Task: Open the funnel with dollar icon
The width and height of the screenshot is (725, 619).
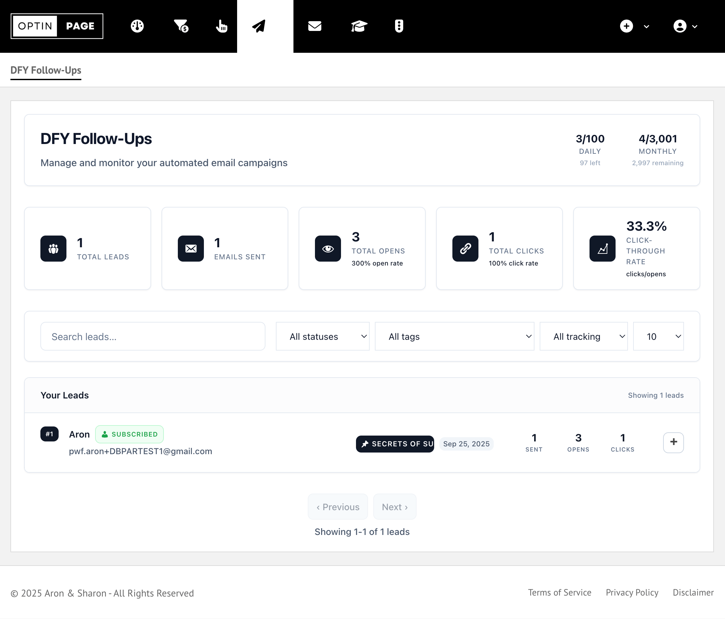Action: pos(181,26)
